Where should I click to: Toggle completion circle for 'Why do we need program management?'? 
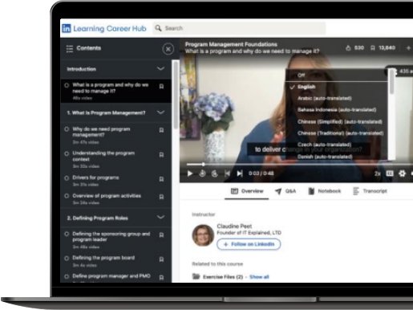[x=67, y=129]
